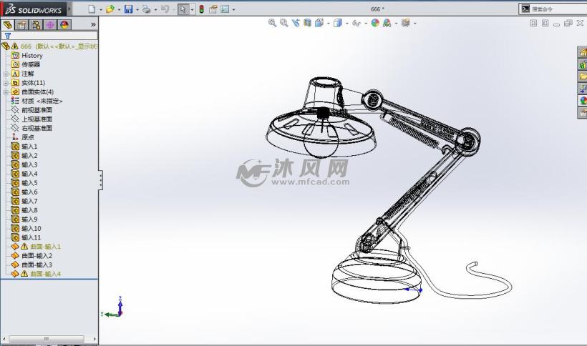The height and width of the screenshot is (346, 587).
Task: Open the Print dropdown arrow
Action: tap(155, 9)
